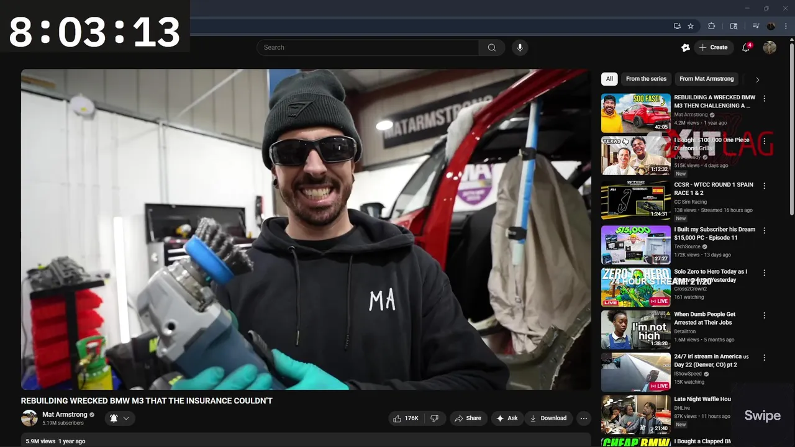This screenshot has height=447, width=795.
Task: Open more actions ellipsis under the video
Action: 583,418
